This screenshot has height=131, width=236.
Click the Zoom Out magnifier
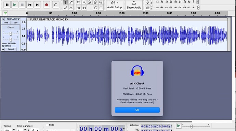tap(84, 2)
